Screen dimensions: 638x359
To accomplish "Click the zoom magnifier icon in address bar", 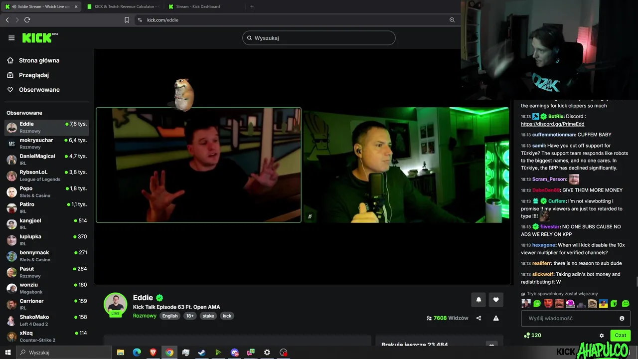I will (x=452, y=20).
